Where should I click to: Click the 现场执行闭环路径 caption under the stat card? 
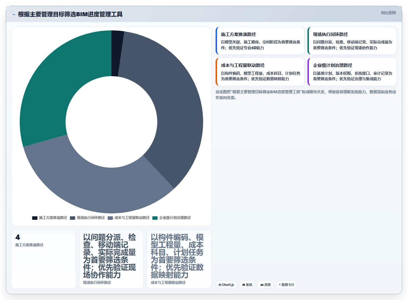97,282
